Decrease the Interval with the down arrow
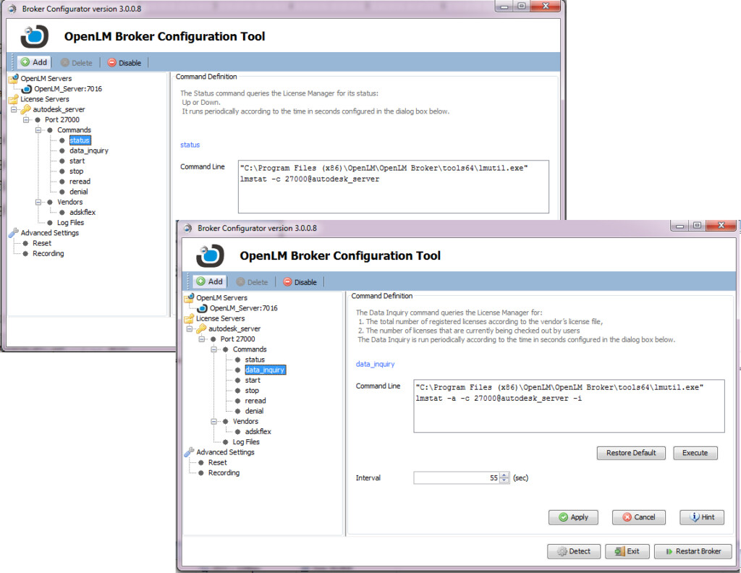Screen dimensions: 741x573 [504, 481]
